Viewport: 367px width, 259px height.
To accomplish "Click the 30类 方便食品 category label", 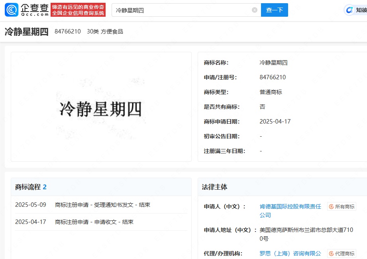I will [105, 31].
